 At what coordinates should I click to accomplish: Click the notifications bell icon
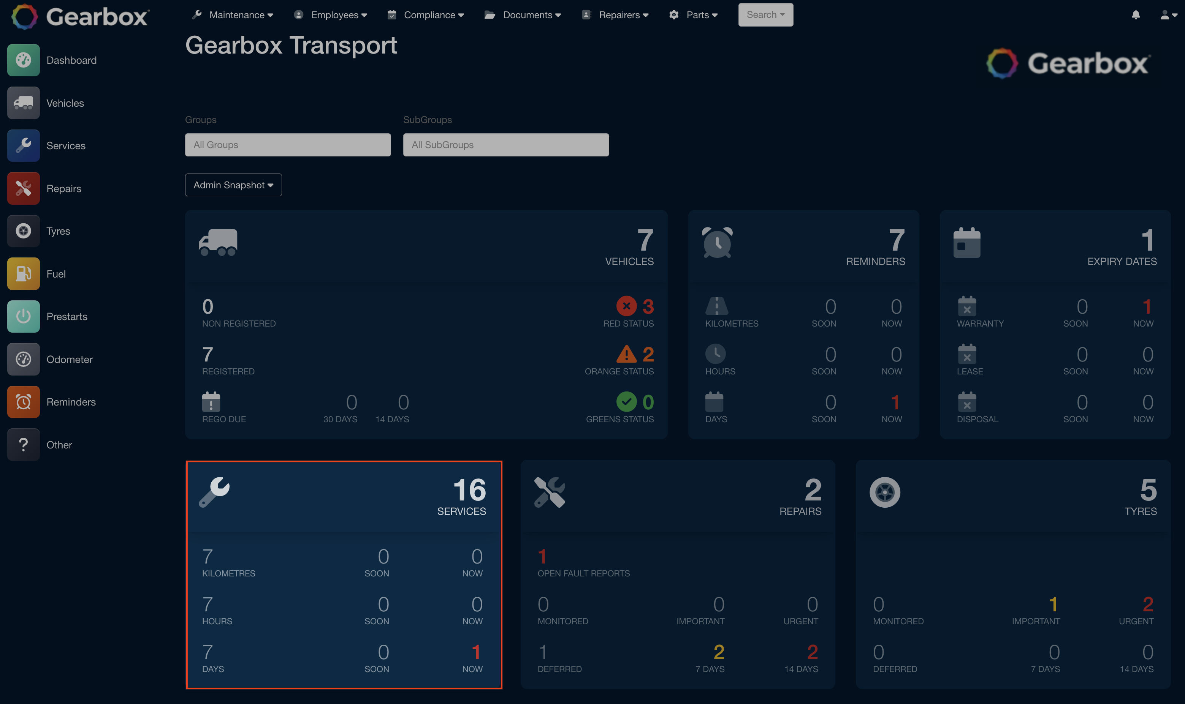(1136, 15)
